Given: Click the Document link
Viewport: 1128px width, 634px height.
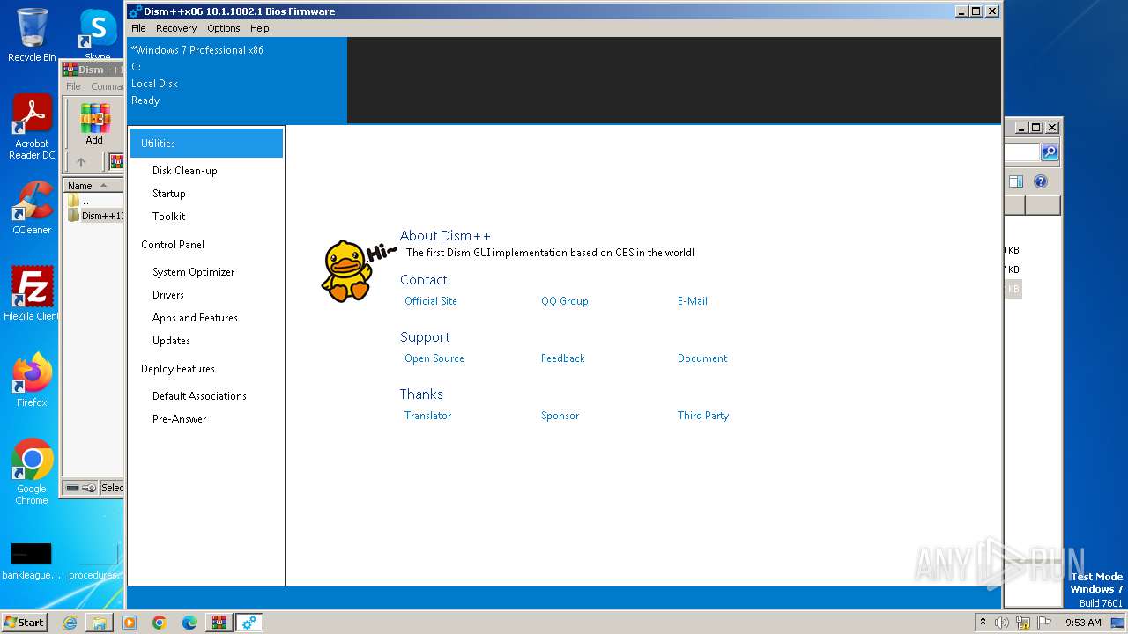Looking at the screenshot, I should [702, 358].
